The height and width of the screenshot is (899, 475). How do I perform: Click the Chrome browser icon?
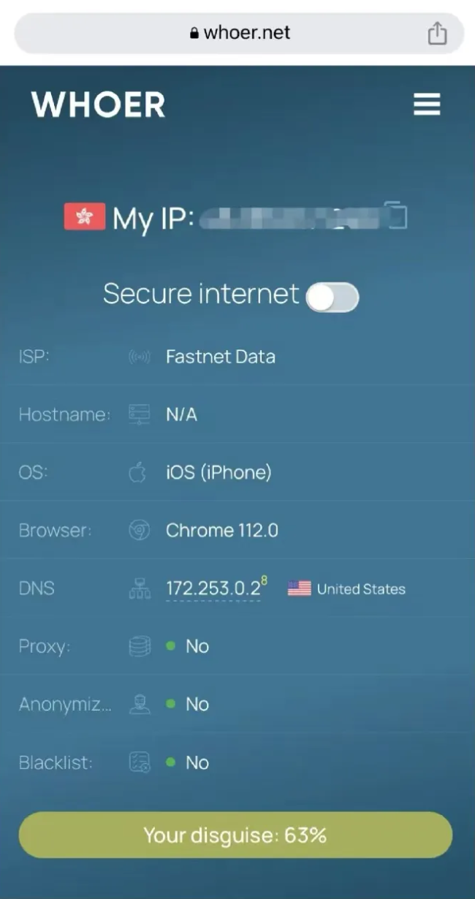(139, 531)
